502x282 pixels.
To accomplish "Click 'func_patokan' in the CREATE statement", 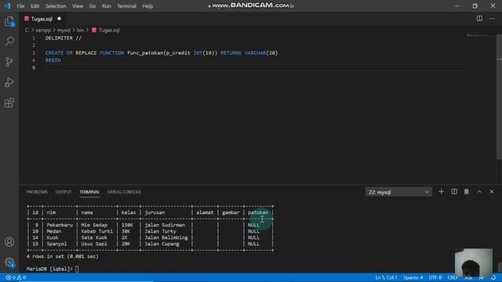I will coord(145,53).
